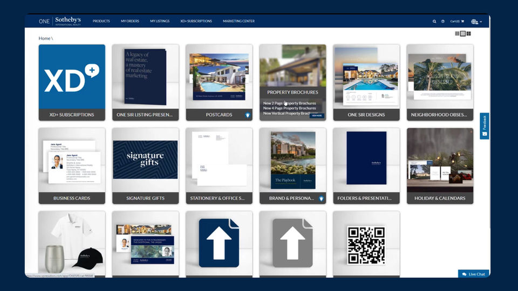Open the Brand & Personal tile

tap(292, 166)
